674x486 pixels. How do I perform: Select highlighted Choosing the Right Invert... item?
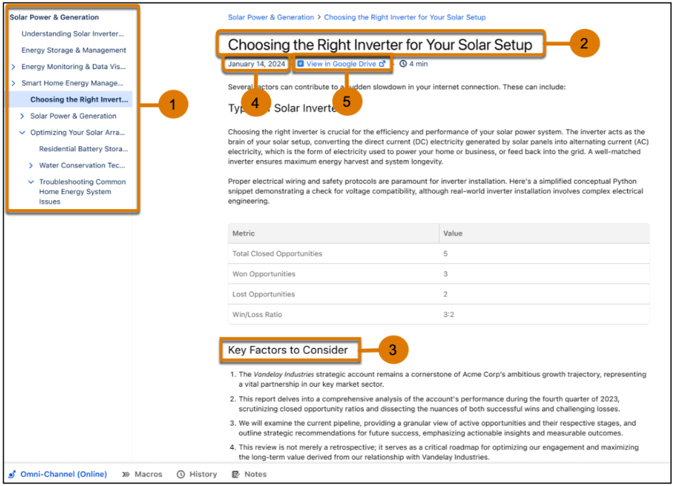[79, 100]
